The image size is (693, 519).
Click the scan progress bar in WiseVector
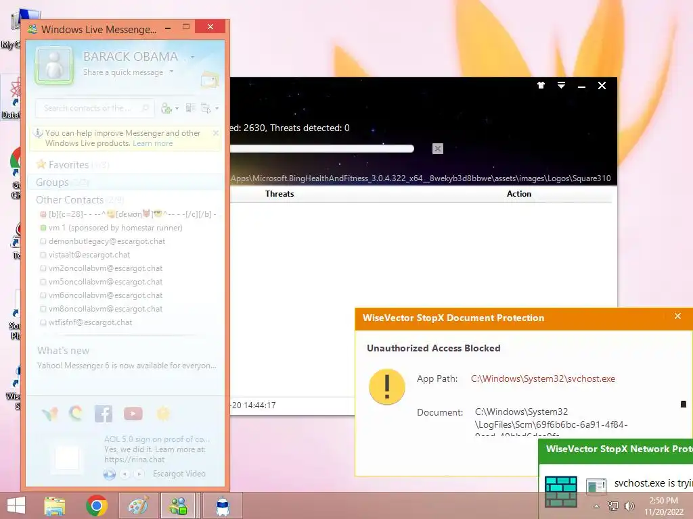click(x=322, y=149)
